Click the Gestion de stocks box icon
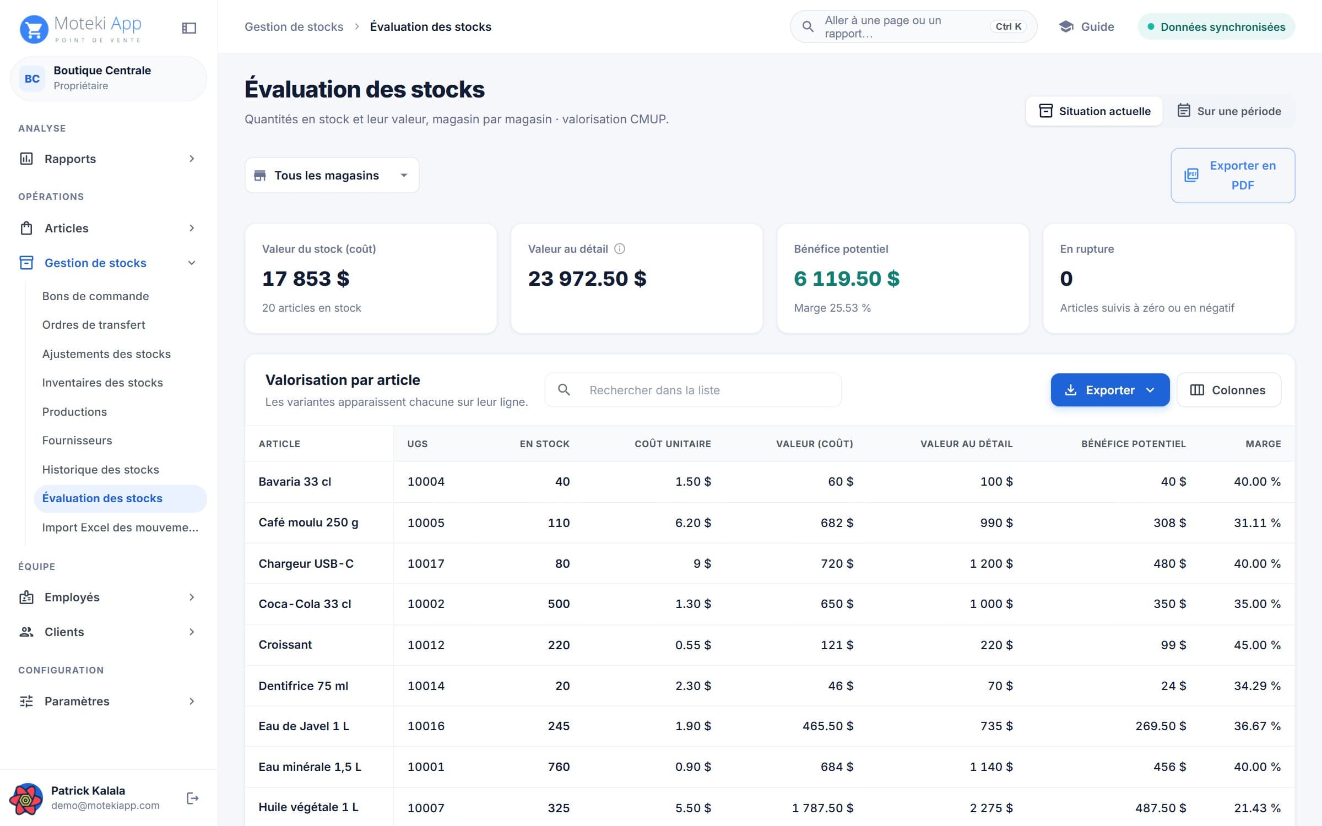This screenshot has height=826, width=1322. click(x=26, y=263)
